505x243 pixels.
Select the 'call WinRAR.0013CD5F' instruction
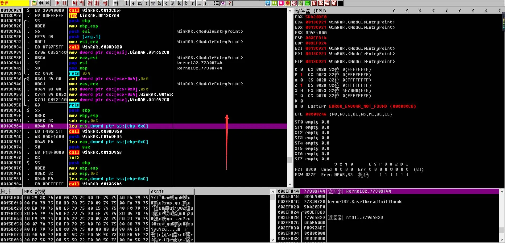pos(95,10)
